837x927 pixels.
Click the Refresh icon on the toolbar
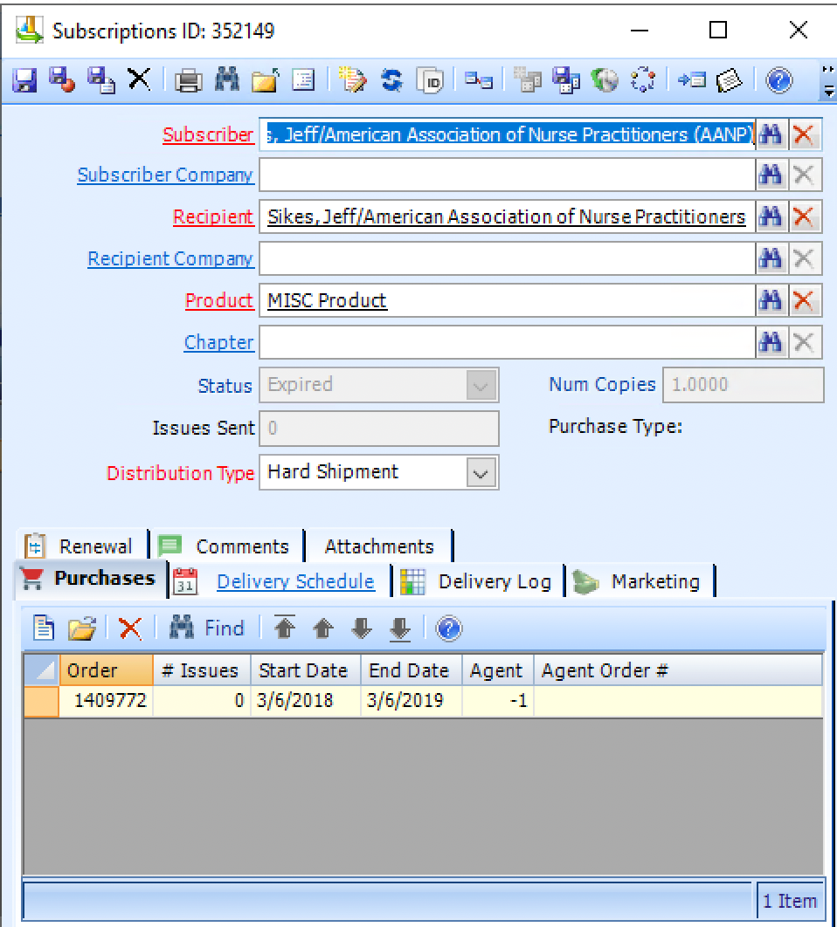(x=391, y=80)
